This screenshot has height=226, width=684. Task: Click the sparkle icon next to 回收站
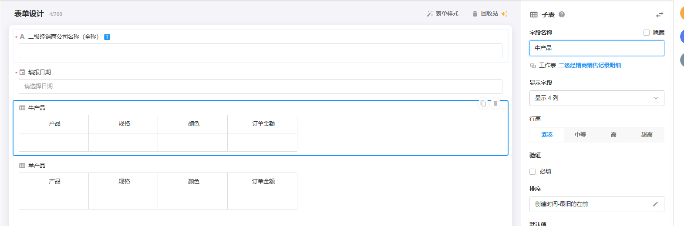tap(504, 14)
